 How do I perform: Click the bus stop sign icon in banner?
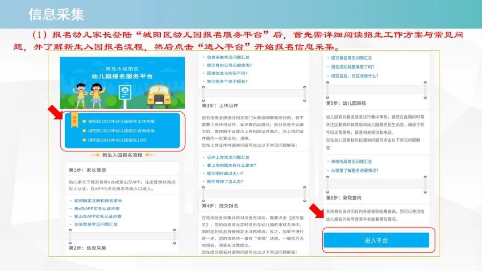(x=125, y=93)
